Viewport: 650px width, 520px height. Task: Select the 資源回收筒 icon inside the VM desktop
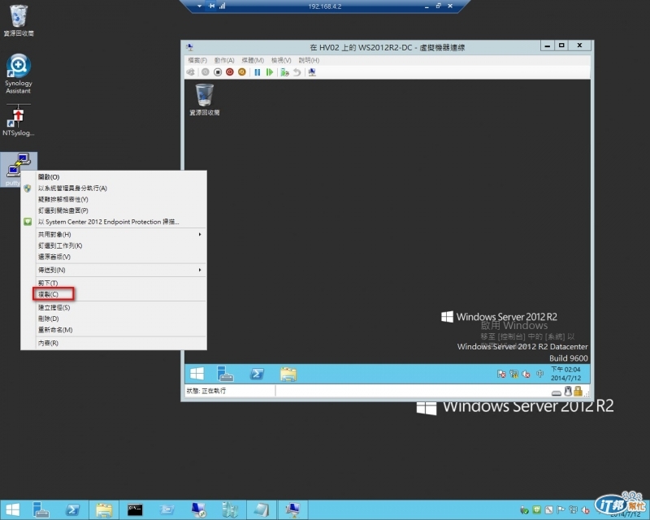205,99
